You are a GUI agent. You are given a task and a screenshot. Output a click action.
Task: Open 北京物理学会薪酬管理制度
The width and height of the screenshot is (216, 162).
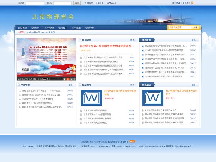[x=95, y=110]
